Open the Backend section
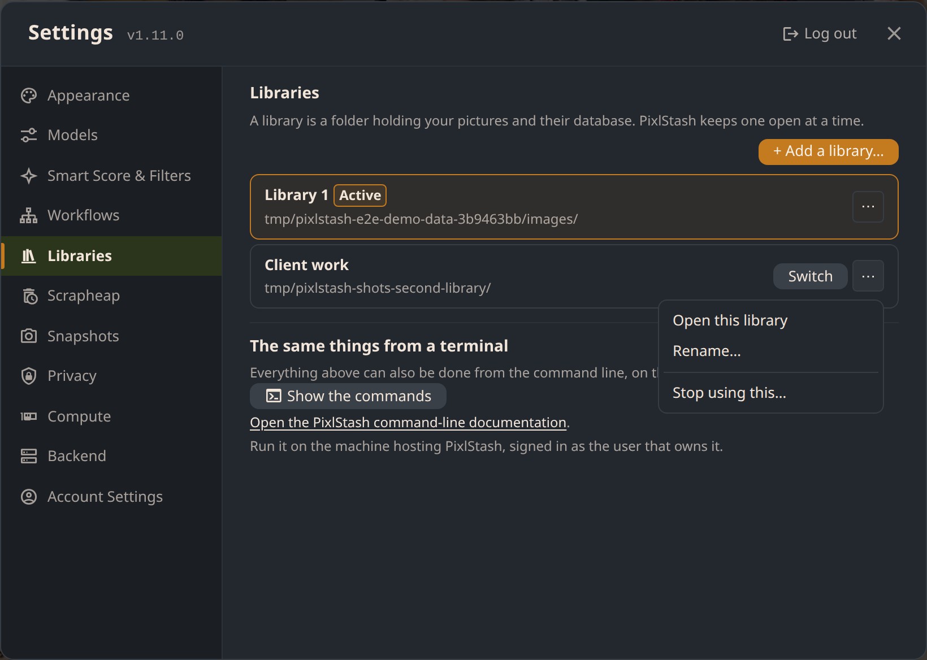Screen dimensions: 927x660 coord(112,456)
